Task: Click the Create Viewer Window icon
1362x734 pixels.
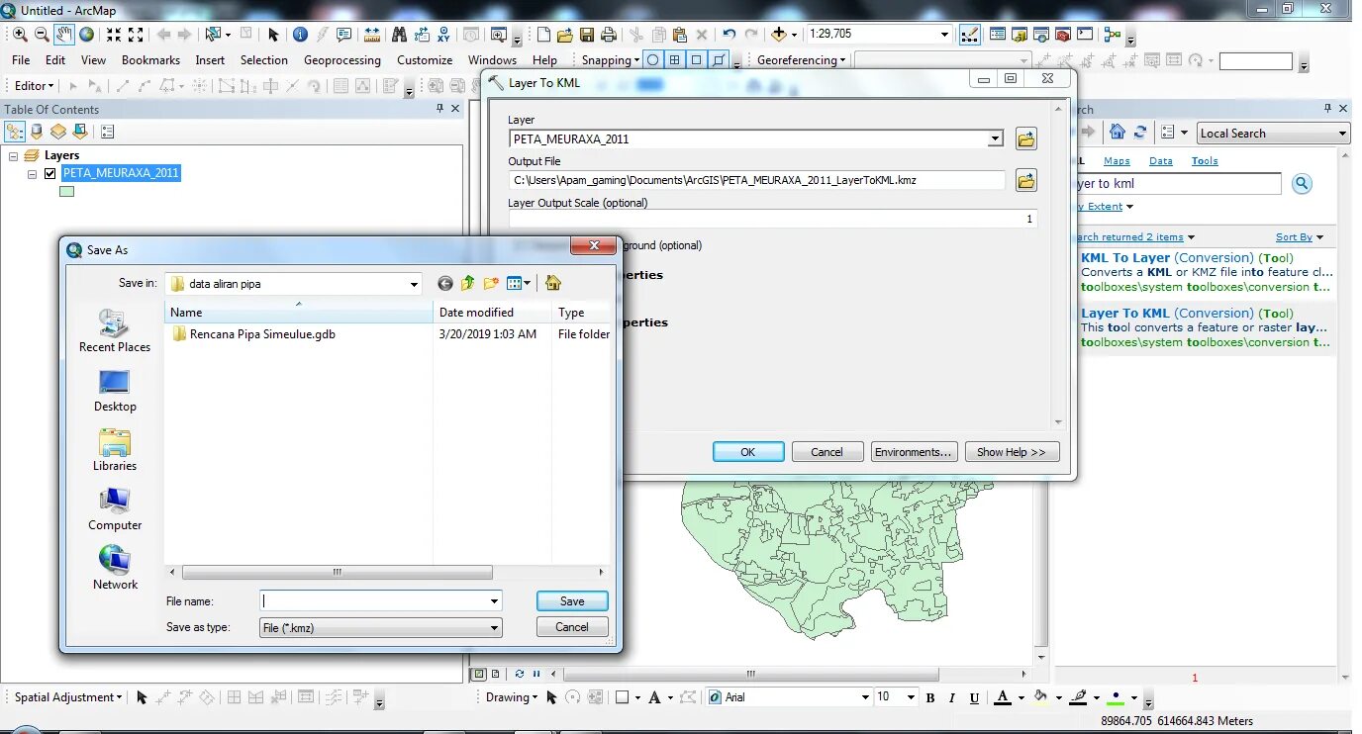Action: coord(499,35)
